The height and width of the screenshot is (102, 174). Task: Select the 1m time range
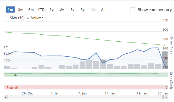click(x=10, y=10)
